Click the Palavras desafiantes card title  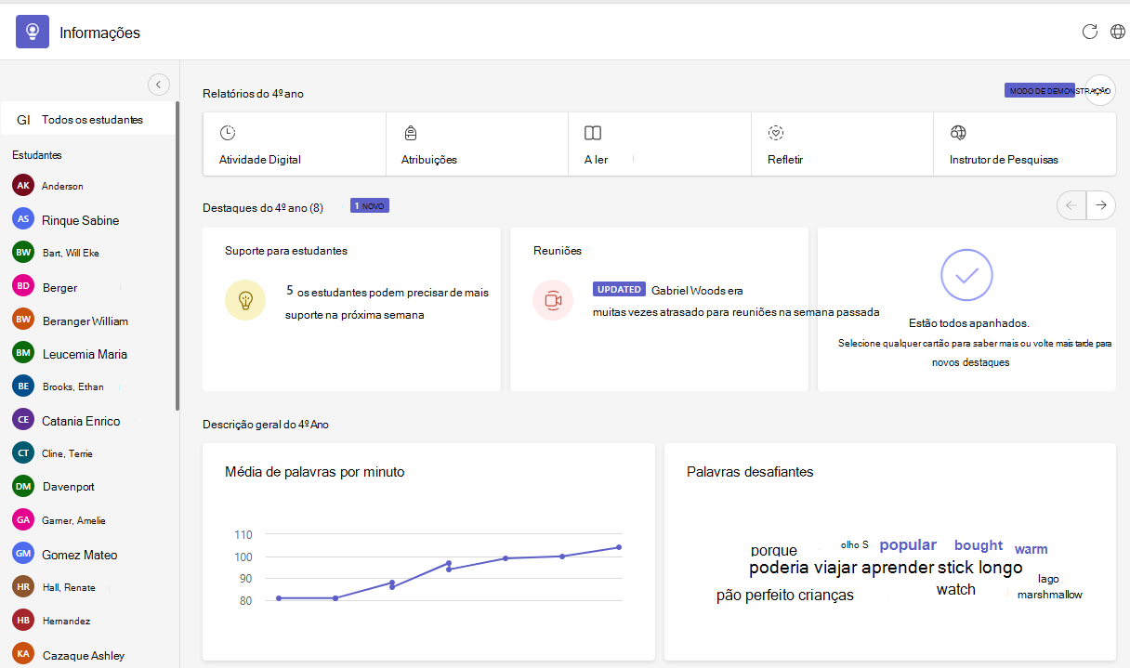(x=750, y=472)
